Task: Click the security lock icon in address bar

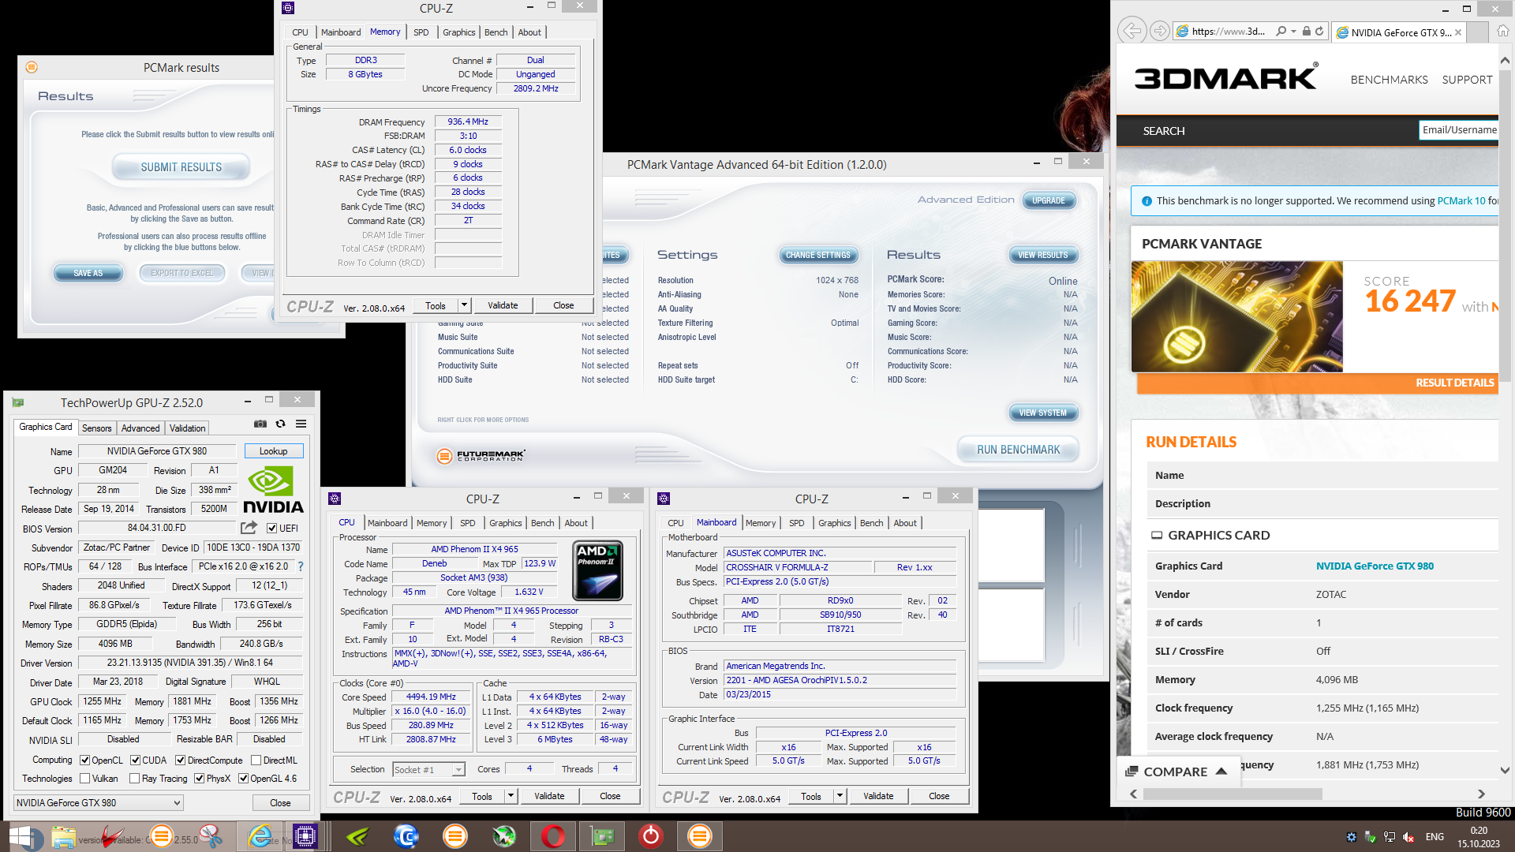Action: point(1306,32)
